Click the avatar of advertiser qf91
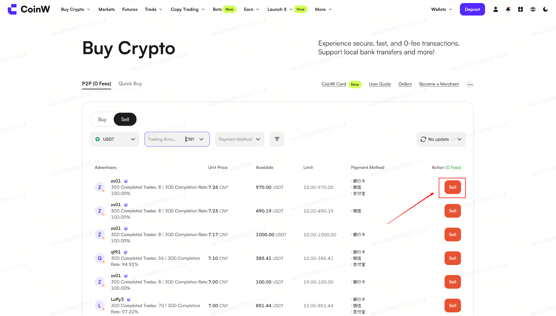The image size is (556, 316). (100, 258)
